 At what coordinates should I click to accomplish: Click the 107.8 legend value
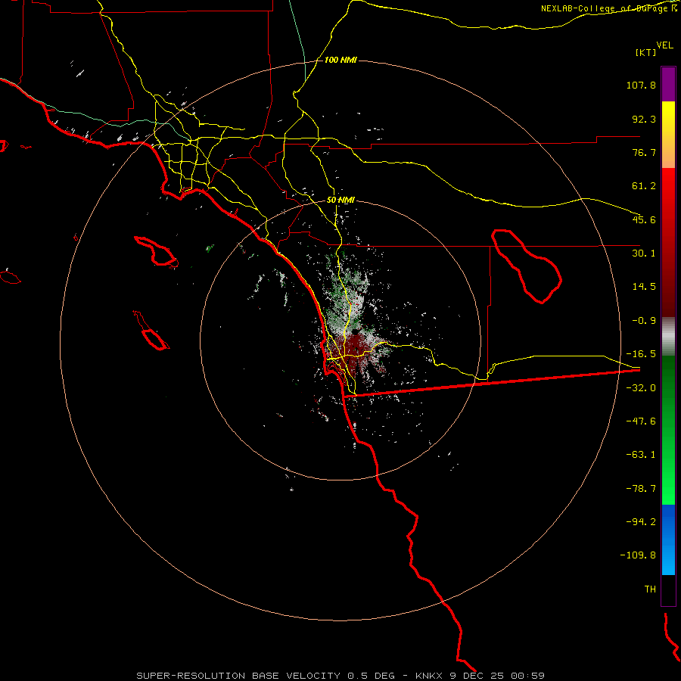(641, 85)
